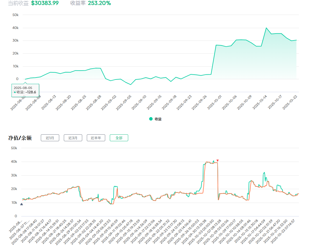Click the dark up-triangle start marker
The image size is (311, 248).
(22, 204)
